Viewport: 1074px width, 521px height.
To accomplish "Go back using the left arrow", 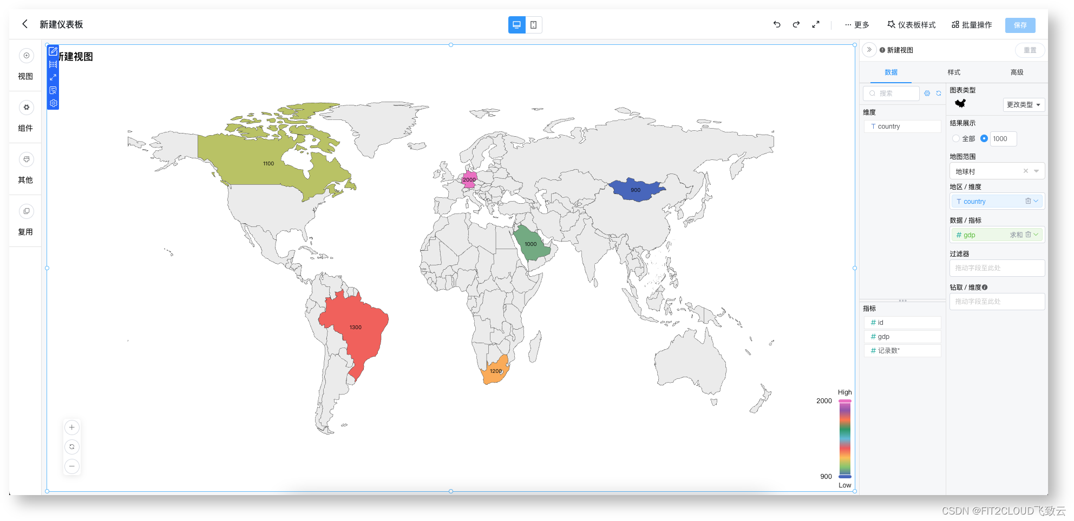I will point(25,24).
